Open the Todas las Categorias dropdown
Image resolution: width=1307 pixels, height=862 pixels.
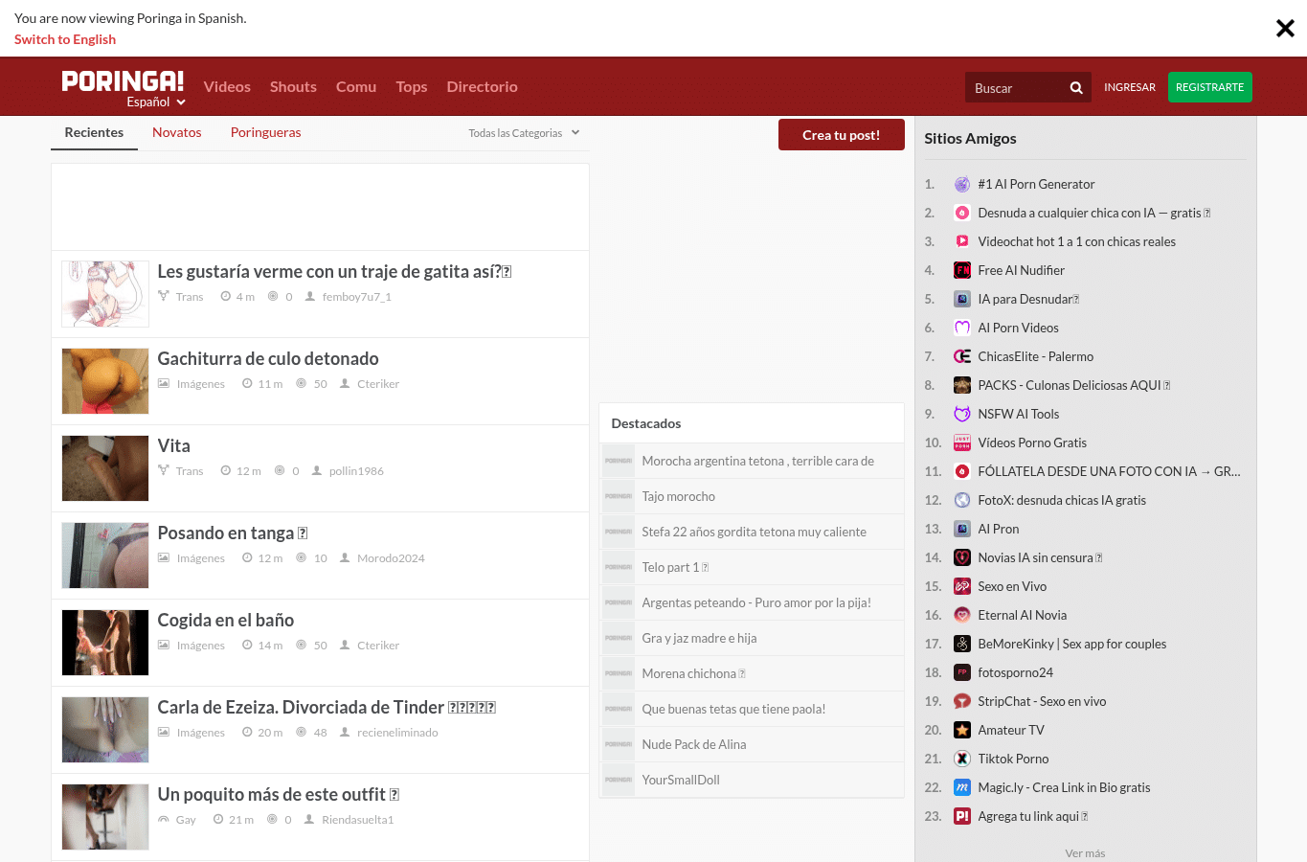tap(524, 133)
